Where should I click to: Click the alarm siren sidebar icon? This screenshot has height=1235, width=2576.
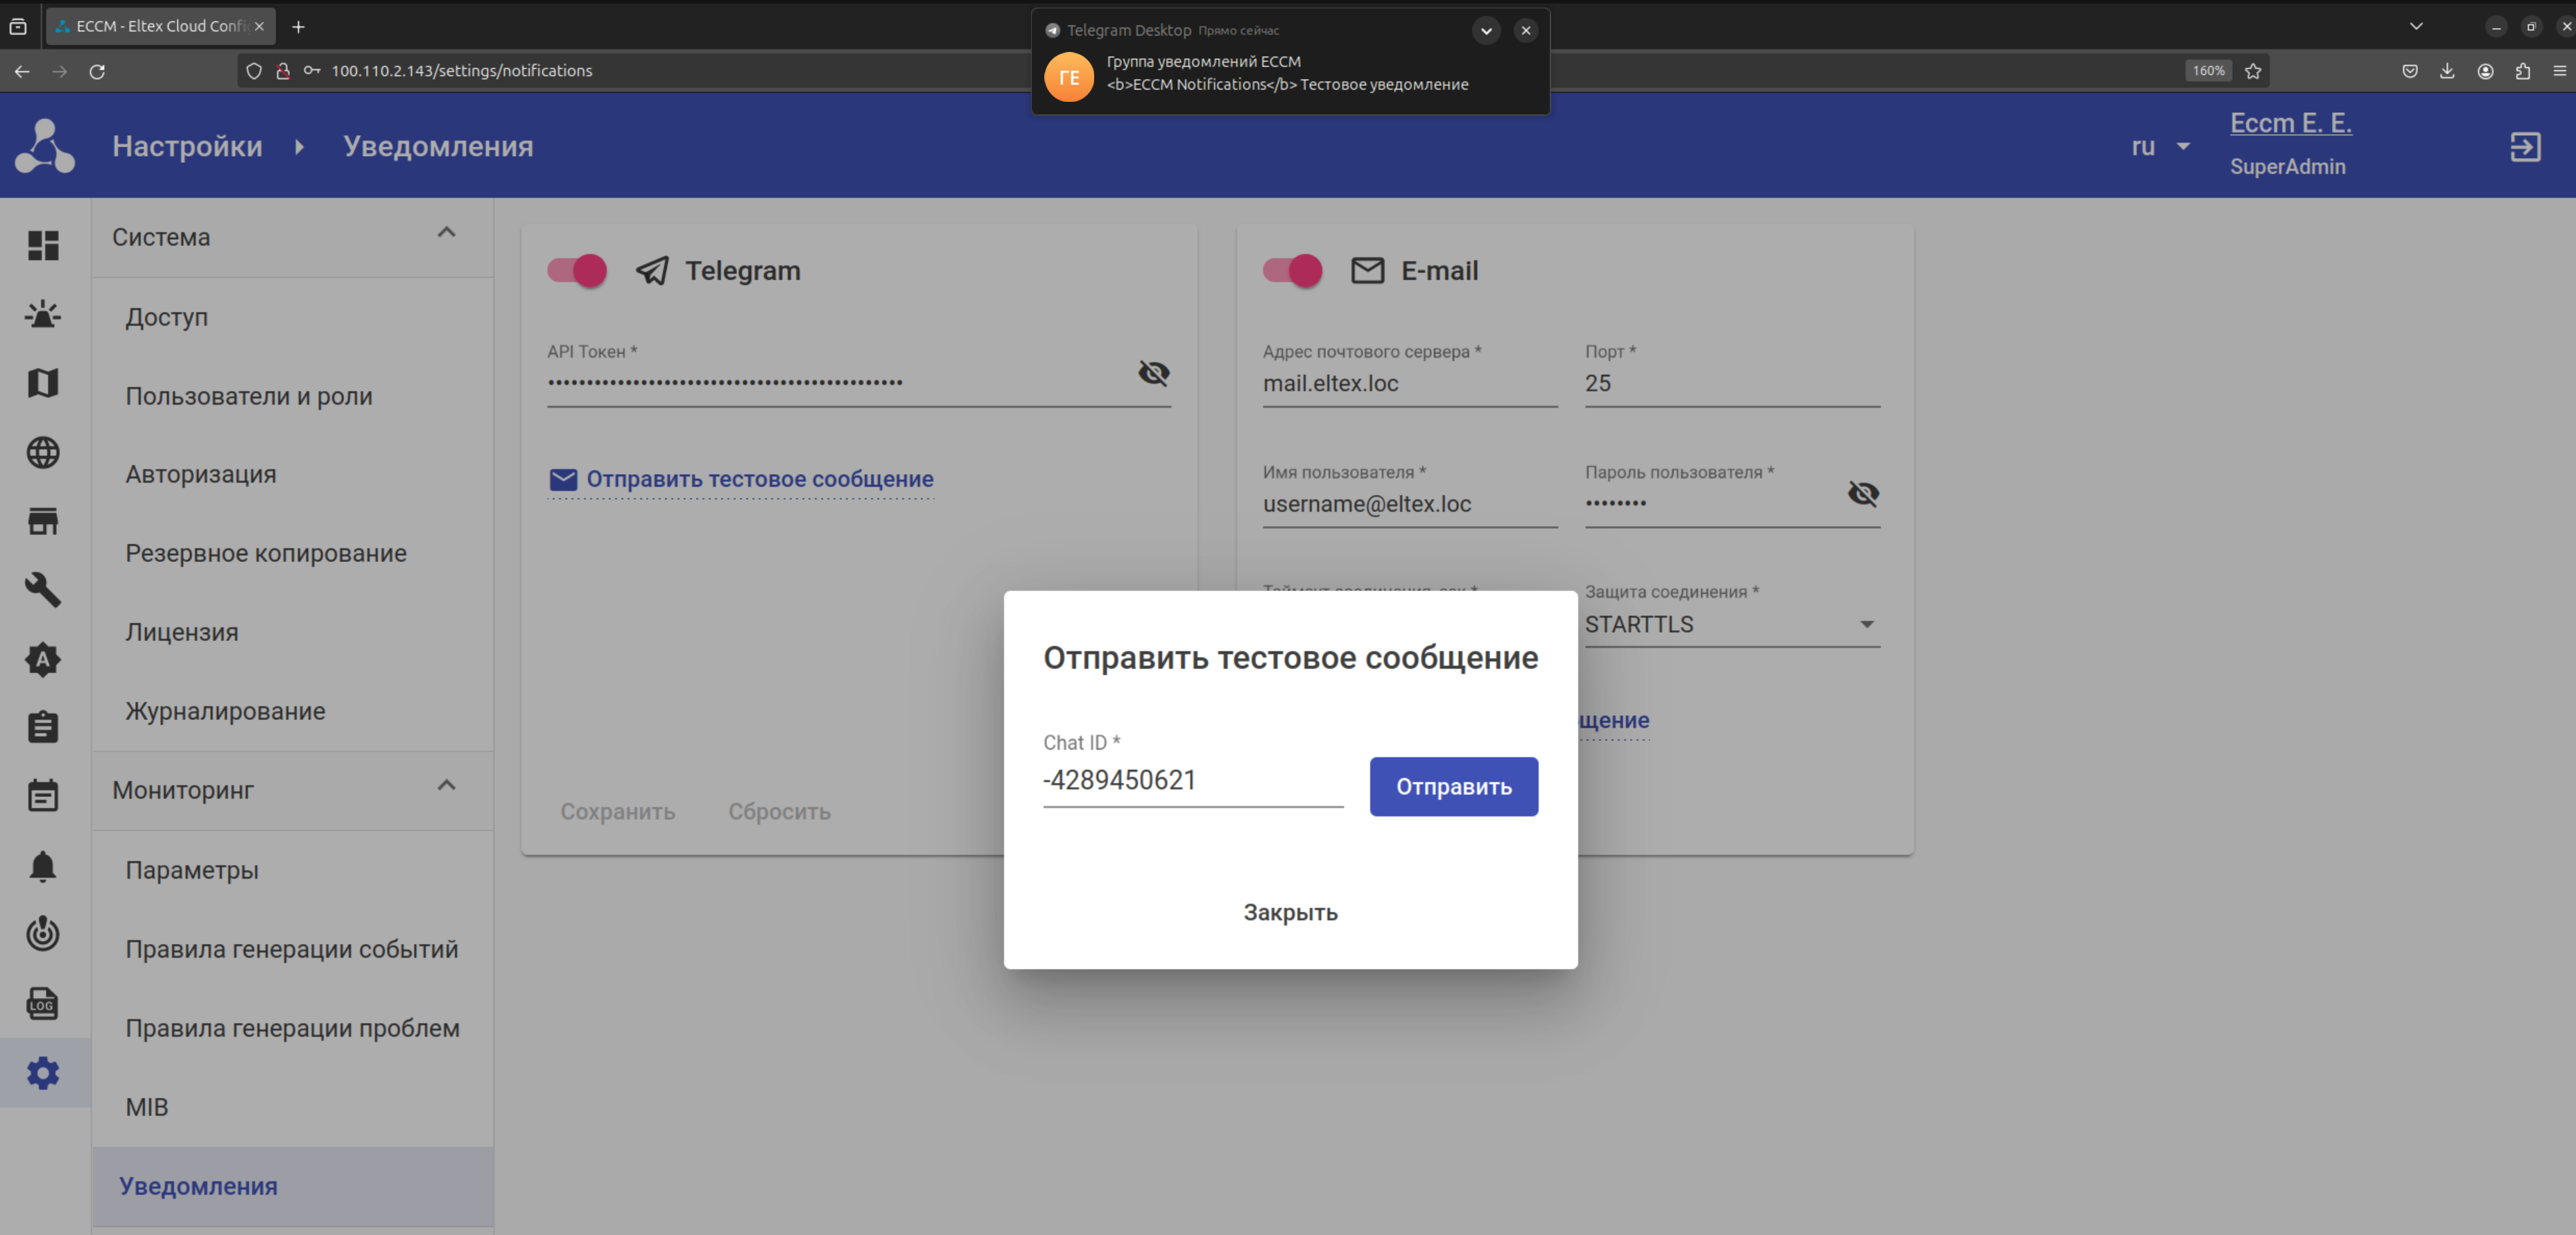pyautogui.click(x=43, y=315)
